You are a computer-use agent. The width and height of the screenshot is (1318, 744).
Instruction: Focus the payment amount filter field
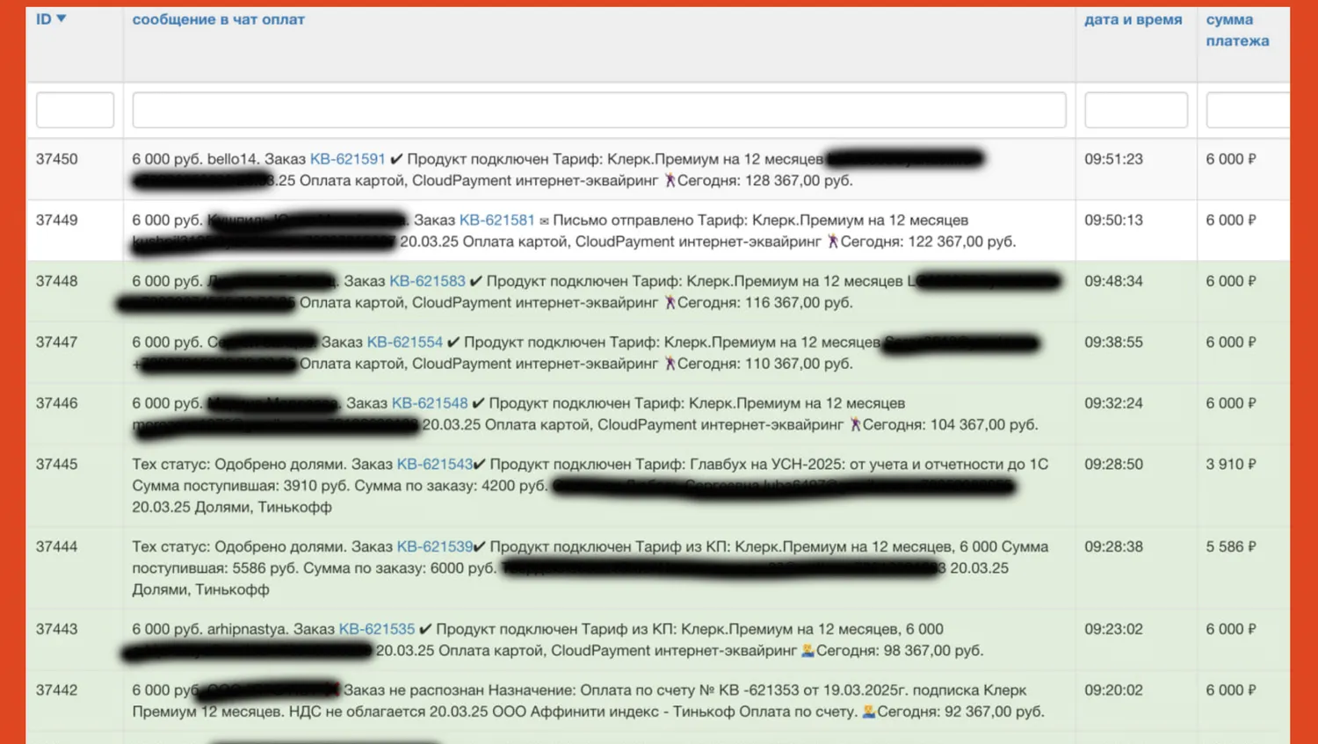[x=1248, y=111]
